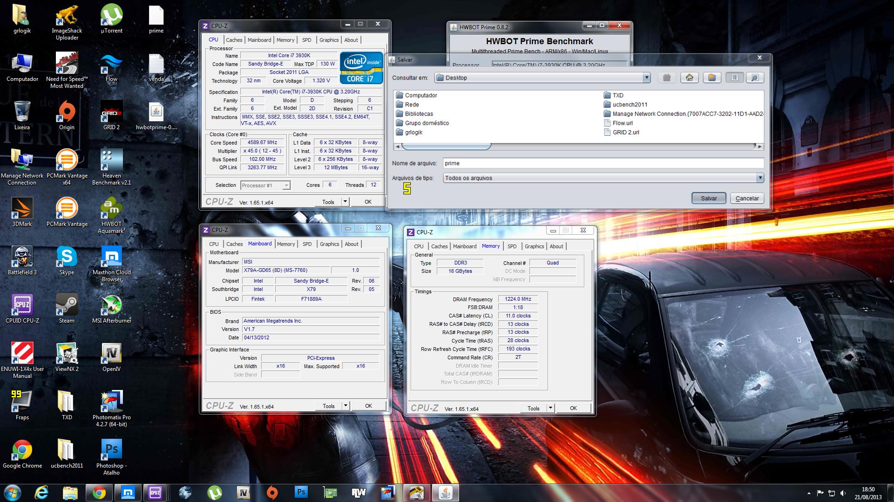Click OK in CPU-Z CPU window
The image size is (894, 502).
pos(368,202)
